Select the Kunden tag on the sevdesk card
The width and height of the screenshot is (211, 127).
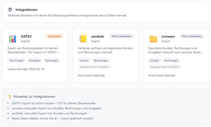pos(84,60)
